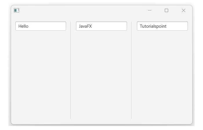The width and height of the screenshot is (203, 130).
Task: Minimize the window
Action: point(150,10)
